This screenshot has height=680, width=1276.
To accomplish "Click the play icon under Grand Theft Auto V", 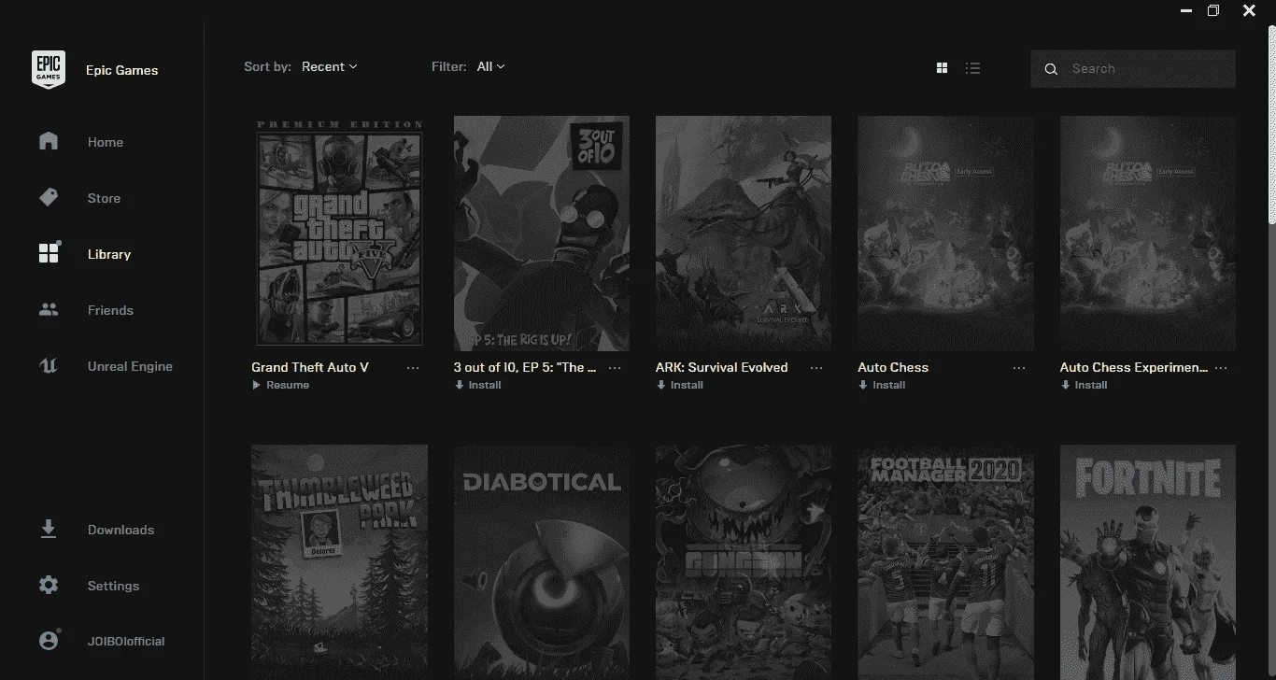I will pyautogui.click(x=256, y=385).
